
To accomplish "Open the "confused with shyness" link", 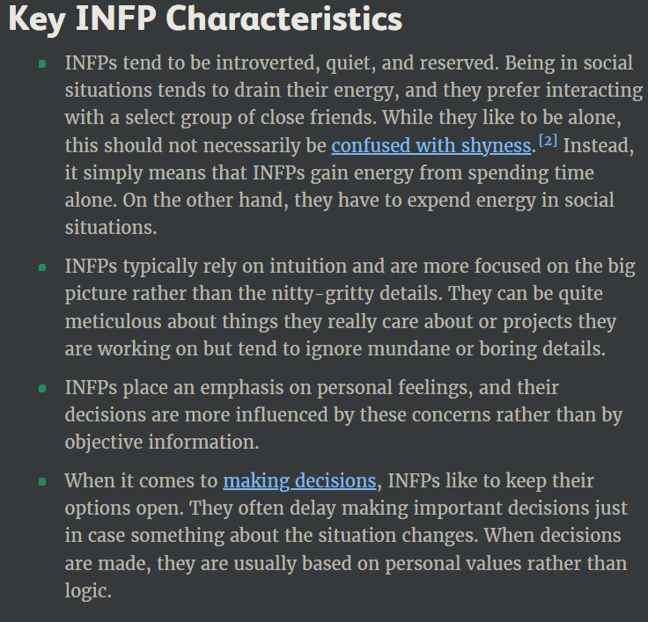I will tap(431, 146).
